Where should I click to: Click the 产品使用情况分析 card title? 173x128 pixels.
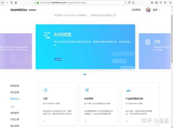[x=134, y=99]
